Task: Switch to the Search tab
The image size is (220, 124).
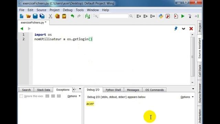Action: (26, 90)
